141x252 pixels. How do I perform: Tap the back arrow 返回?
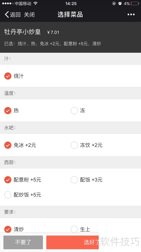12,15
